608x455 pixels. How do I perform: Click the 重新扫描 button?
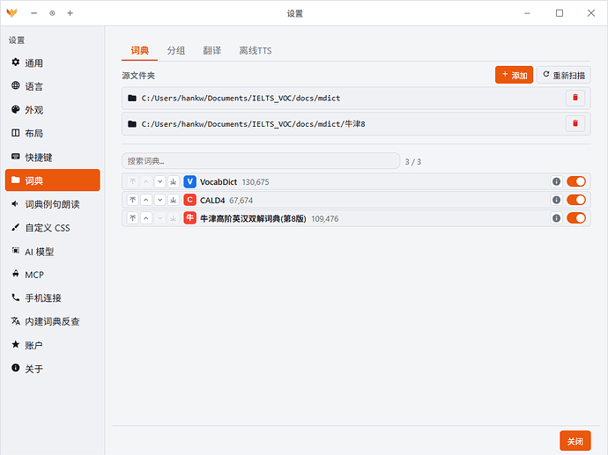coord(564,75)
